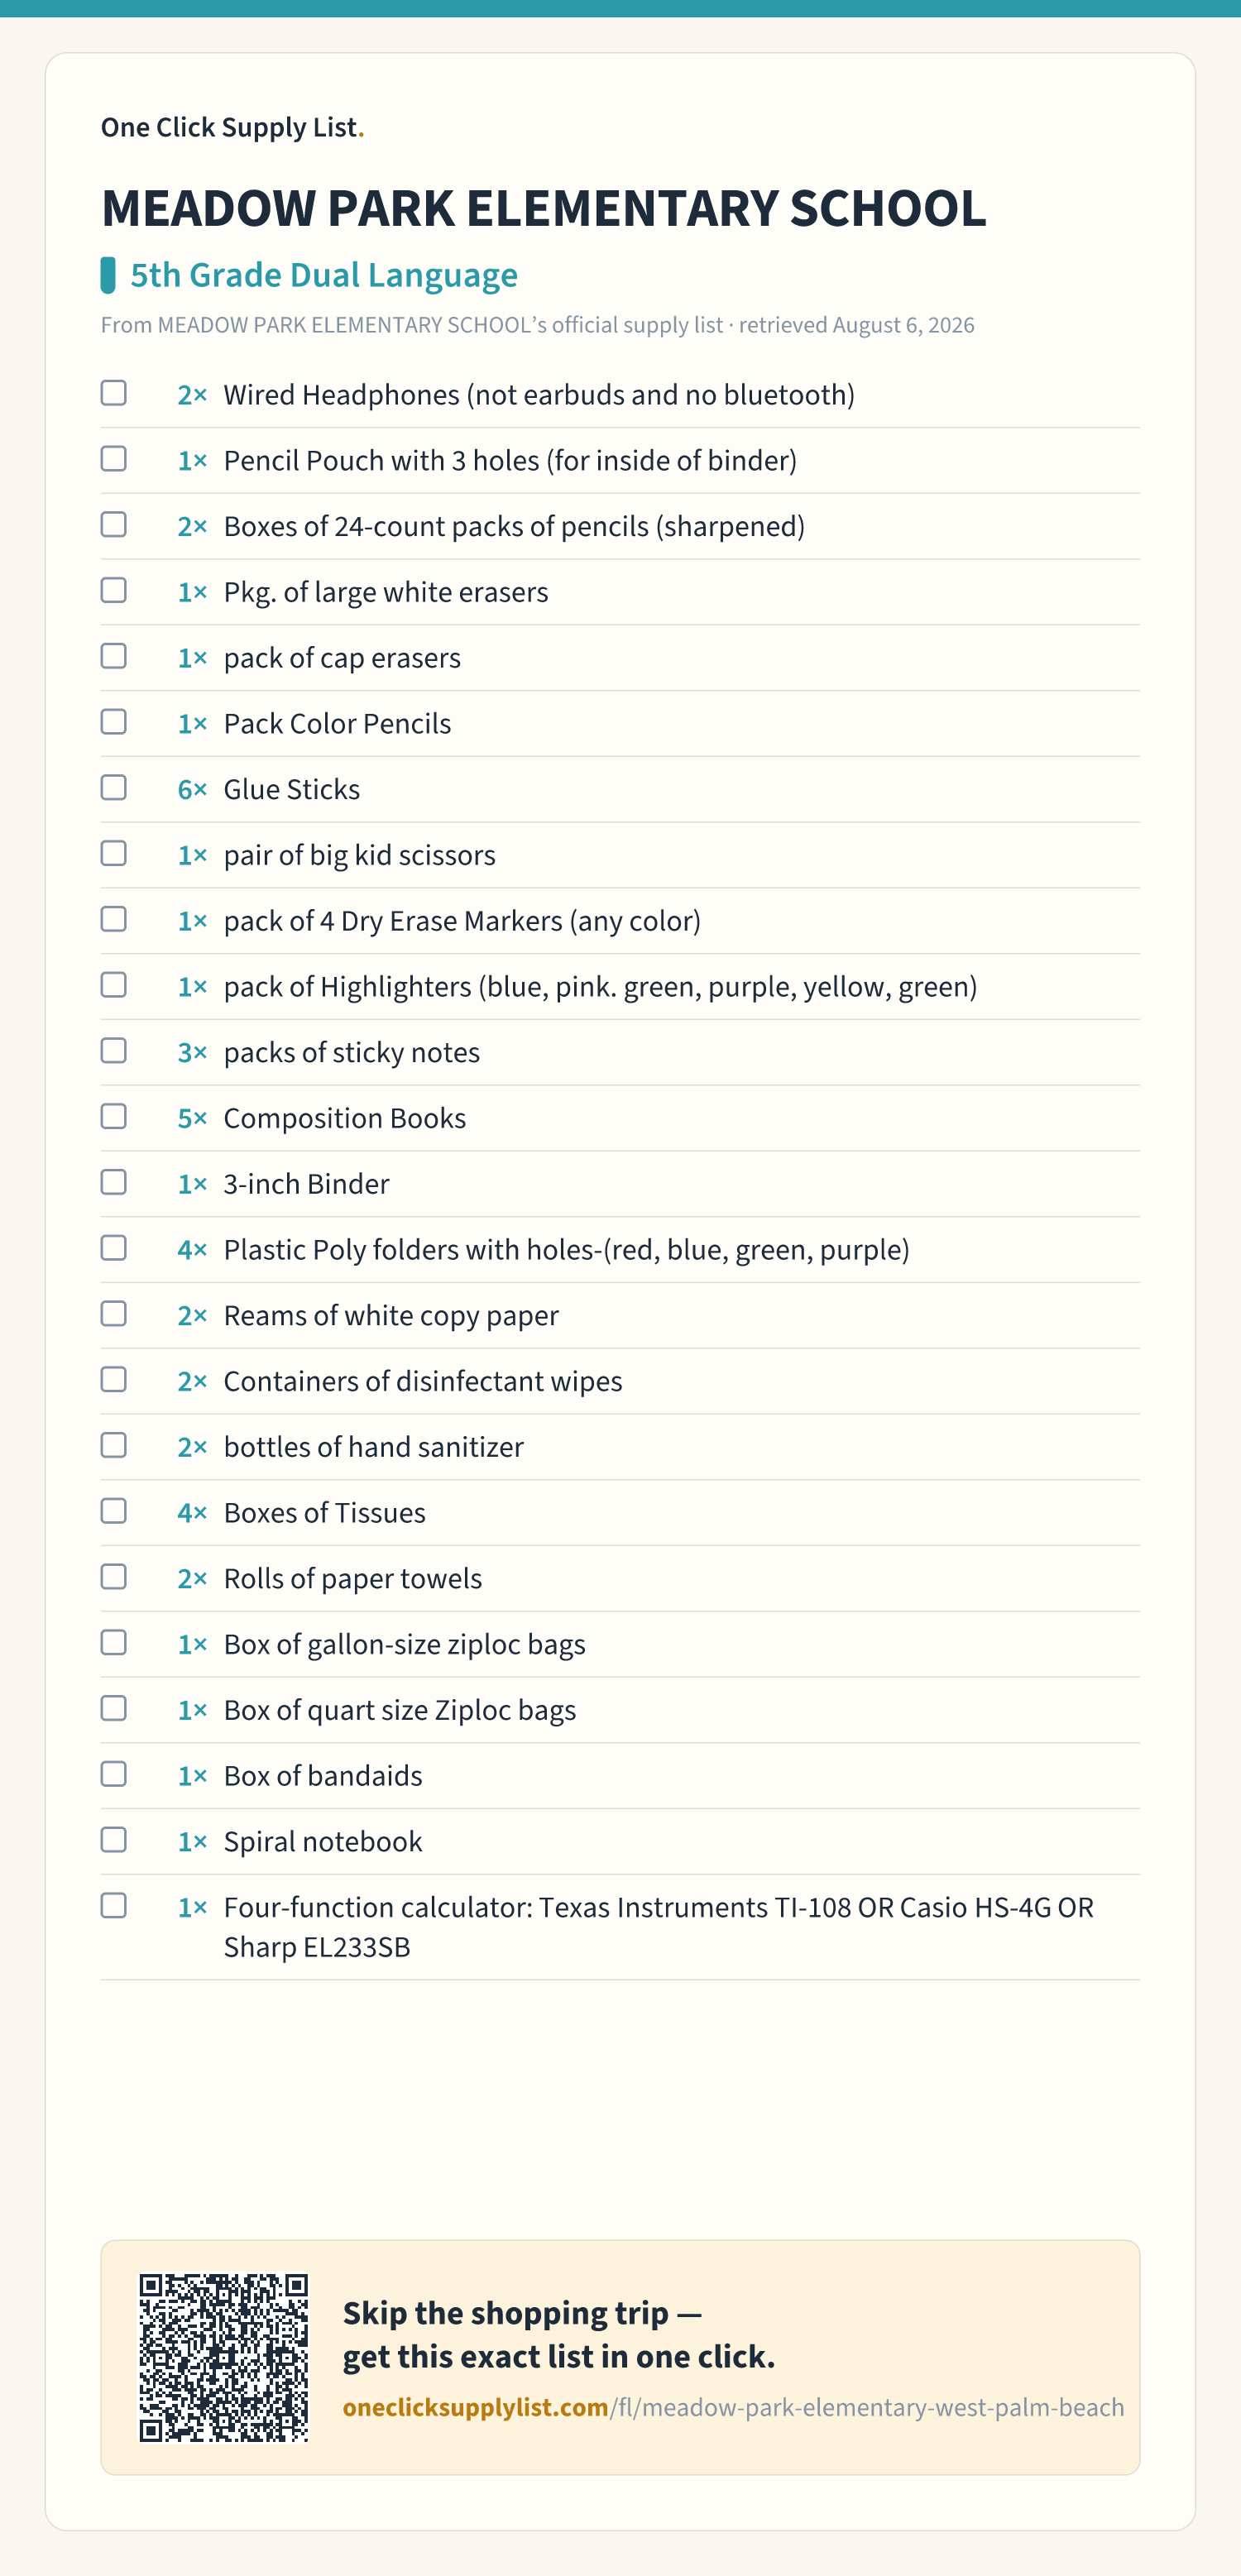This screenshot has height=2576, width=1241.
Task: Tick the Pencil Pouch with 3 holes item
Action: tap(114, 459)
